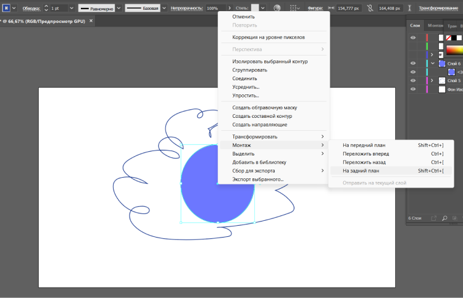Click the 1 pt stroke weight field
The height and width of the screenshot is (298, 463).
(x=59, y=8)
